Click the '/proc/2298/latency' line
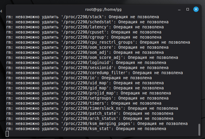The image size is (205, 139). click(x=85, y=27)
